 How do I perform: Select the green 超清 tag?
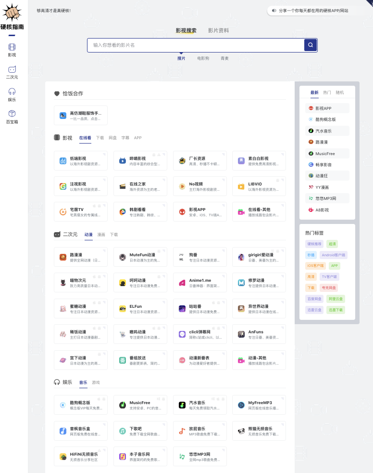tap(332, 244)
